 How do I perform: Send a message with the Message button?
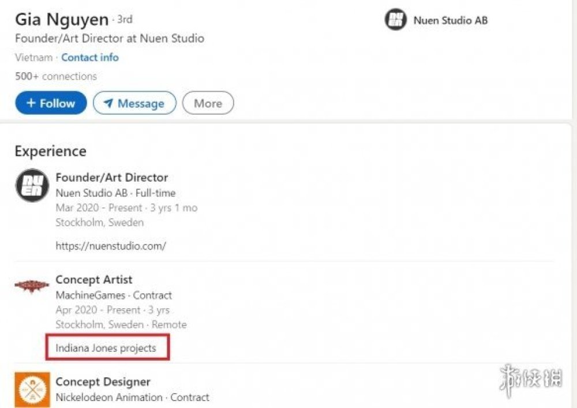[x=134, y=103]
